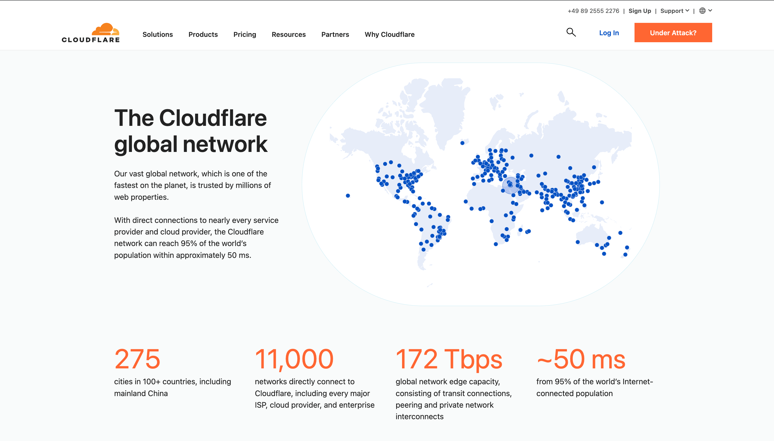This screenshot has width=774, height=441.
Task: Click the Hawaii data center dot
Action: tap(348, 196)
